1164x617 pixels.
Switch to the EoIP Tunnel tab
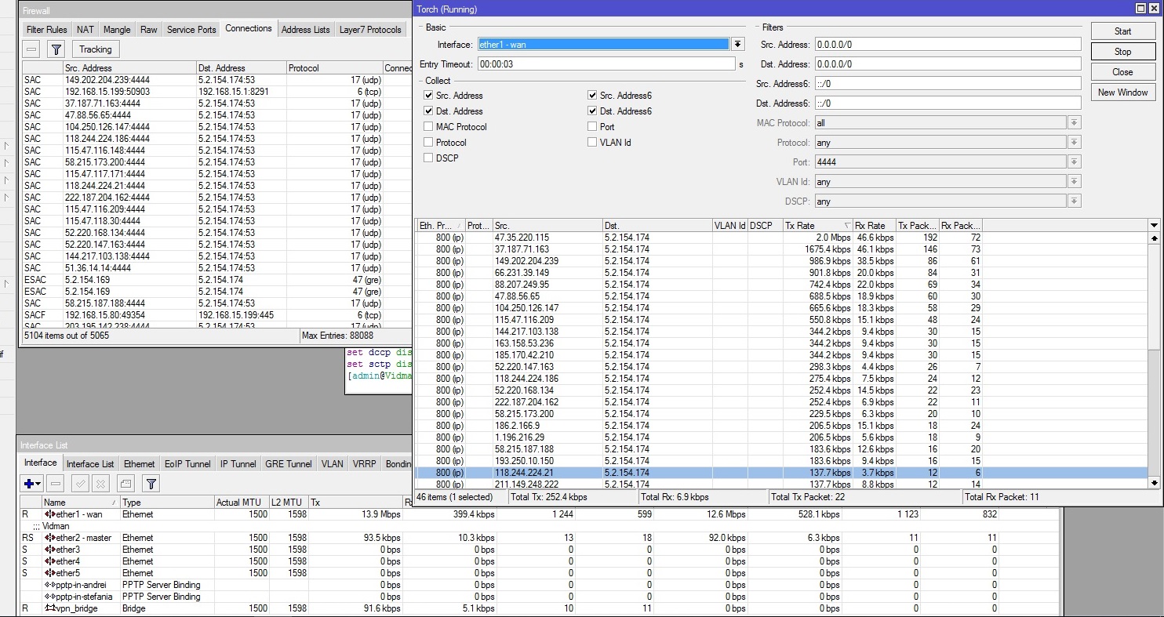187,464
